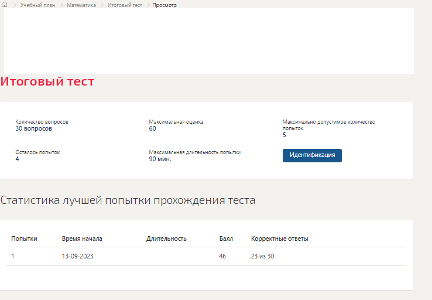
Task: Click chevron before Математика breadcrumb
Action: click(61, 5)
